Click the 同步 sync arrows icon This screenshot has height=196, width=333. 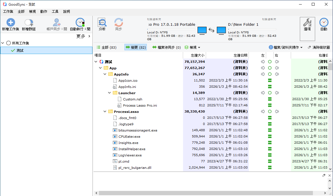click(x=118, y=22)
